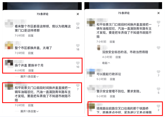Like the 警示安全管理不到位 comment
The width and height of the screenshot is (165, 117).
(x=159, y=89)
